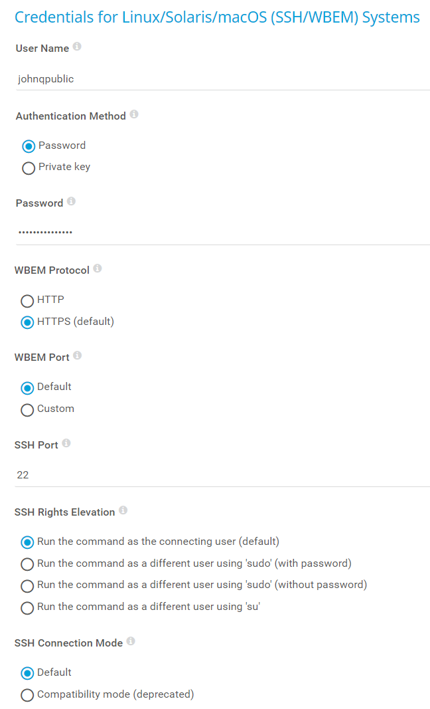Click the SSH Connection Mode info icon

(131, 641)
